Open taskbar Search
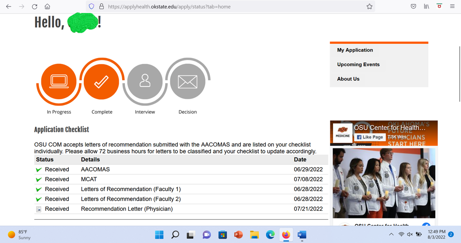Screen dimensions: 461x243 (175, 234)
